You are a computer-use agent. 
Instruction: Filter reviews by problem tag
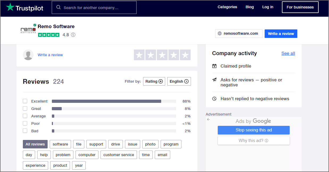pyautogui.click(x=63, y=155)
